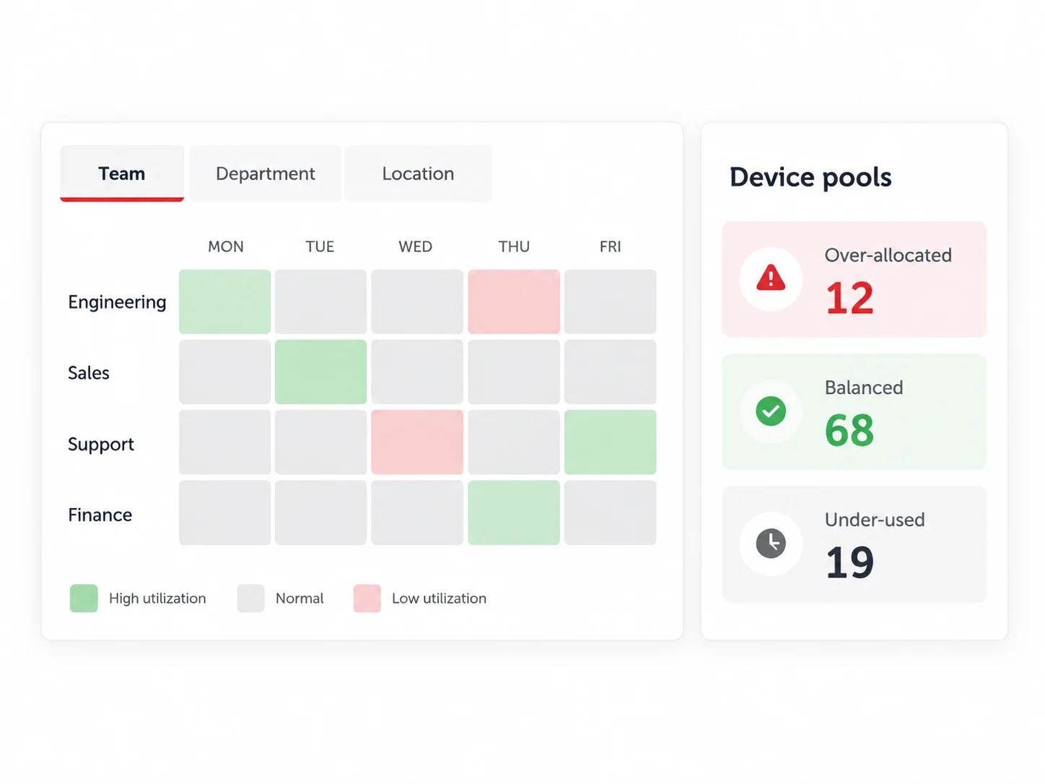Screen dimensions: 1045x784
Task: Click the green checkmark Balanced icon
Action: (771, 411)
